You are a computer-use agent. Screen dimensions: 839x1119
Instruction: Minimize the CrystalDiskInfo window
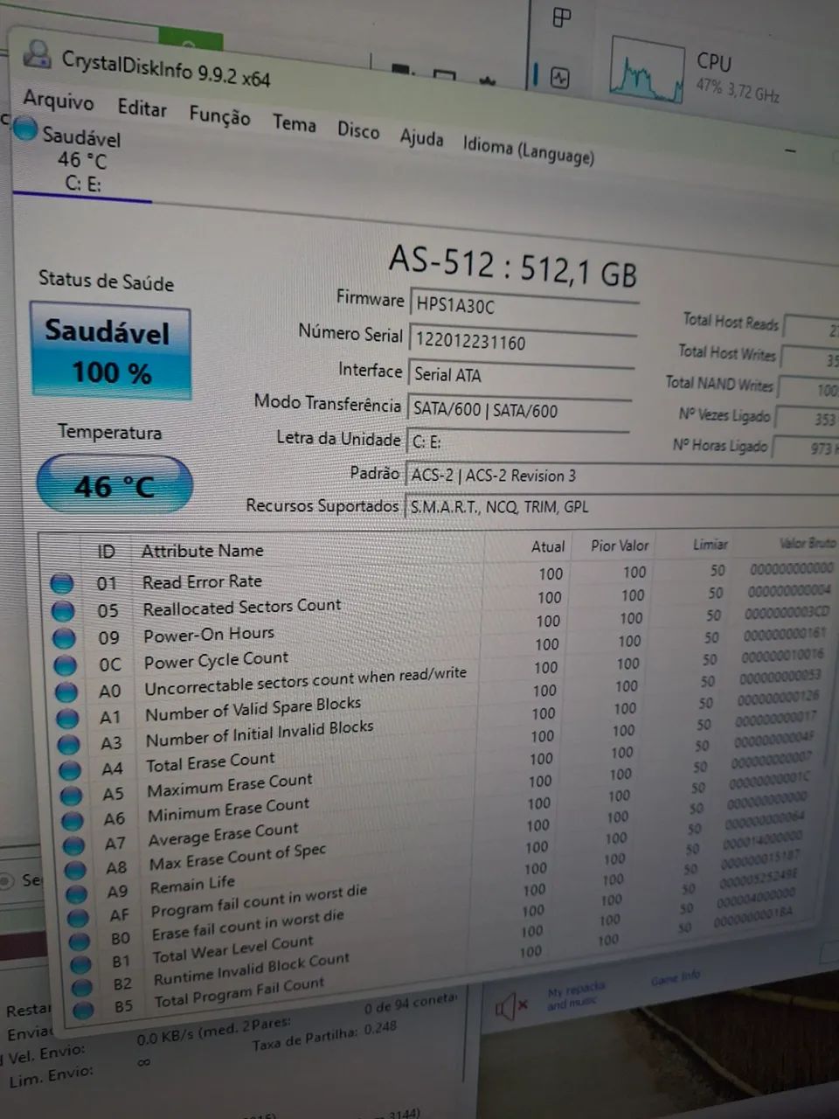(790, 150)
